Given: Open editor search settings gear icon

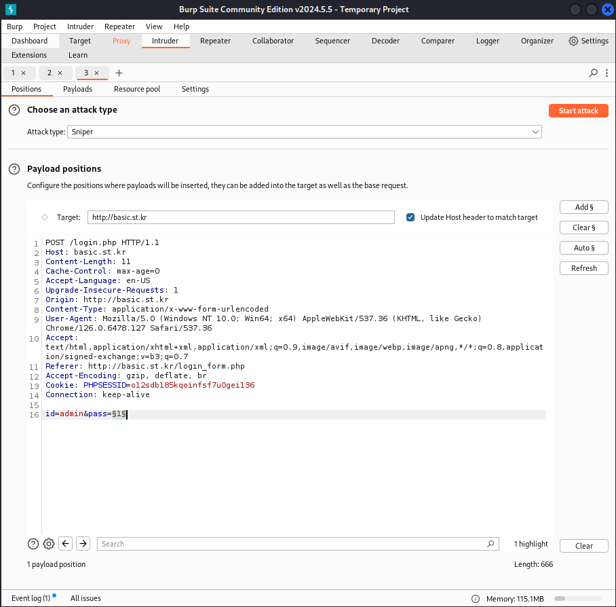Looking at the screenshot, I should 49,544.
